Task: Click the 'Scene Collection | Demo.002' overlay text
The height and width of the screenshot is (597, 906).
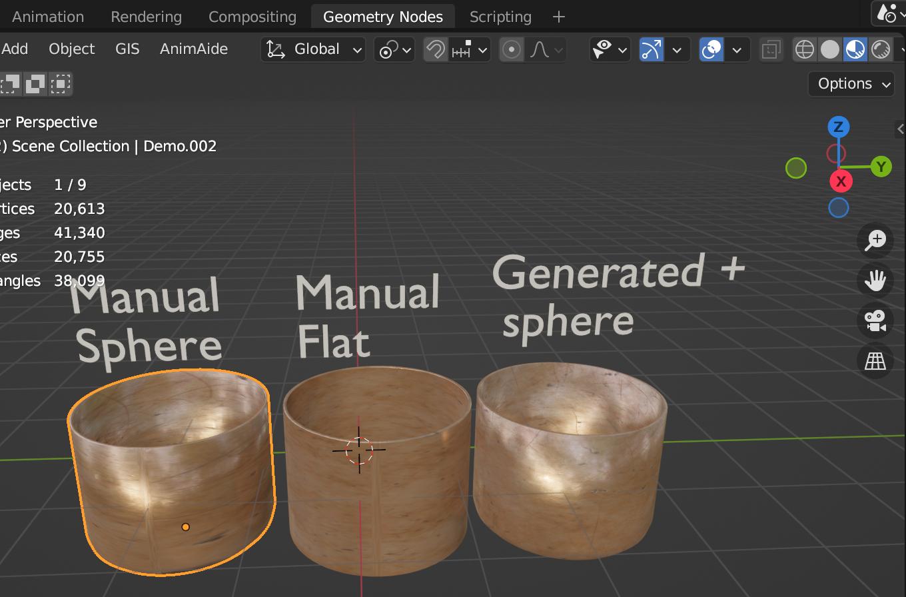Action: pyautogui.click(x=114, y=147)
